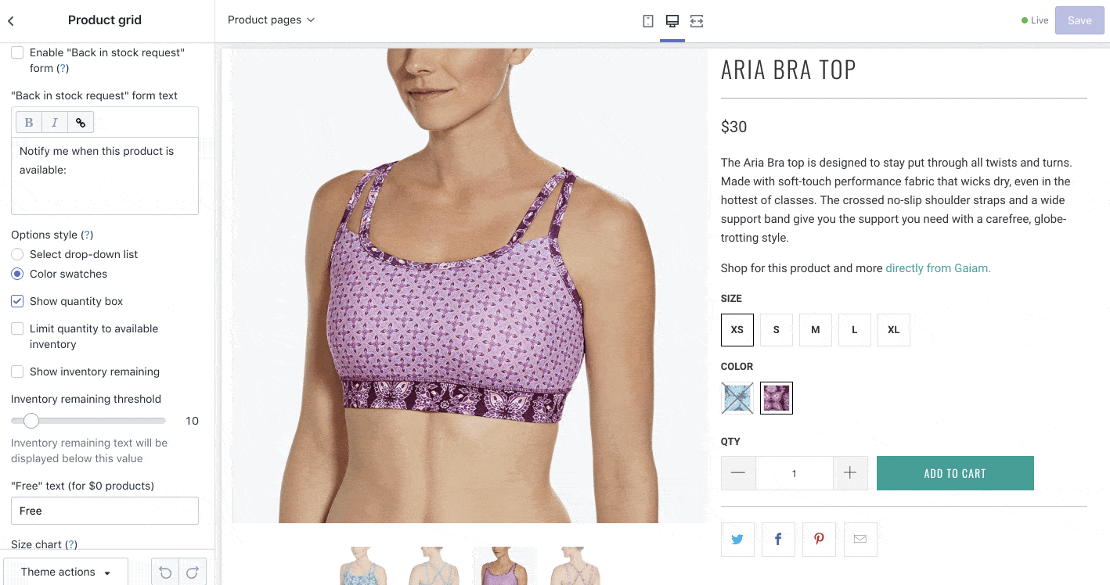Undo the last theme change
The height and width of the screenshot is (585, 1110).
click(x=165, y=572)
